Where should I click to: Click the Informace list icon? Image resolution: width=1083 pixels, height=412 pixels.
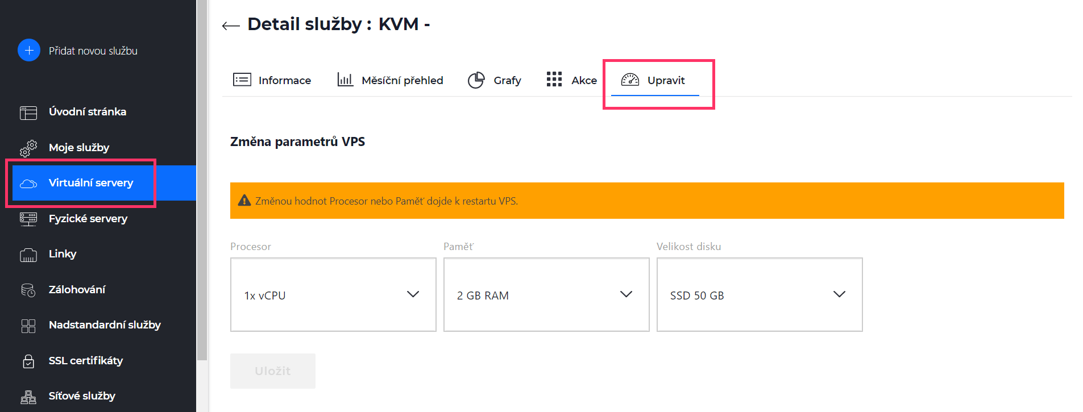coord(242,80)
